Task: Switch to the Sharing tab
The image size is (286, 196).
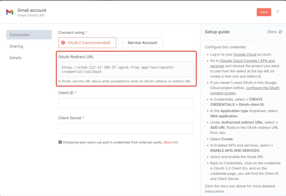Action: point(16,46)
